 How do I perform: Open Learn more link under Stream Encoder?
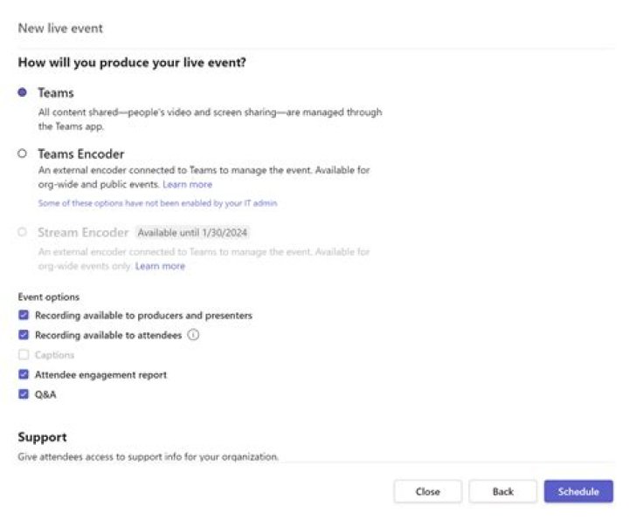coord(160,266)
